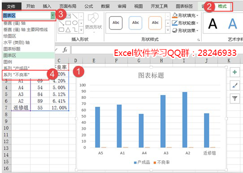The width and height of the screenshot is (243, 173).
Task: Click the fx insert function icon
Action: pyautogui.click(x=65, y=50)
